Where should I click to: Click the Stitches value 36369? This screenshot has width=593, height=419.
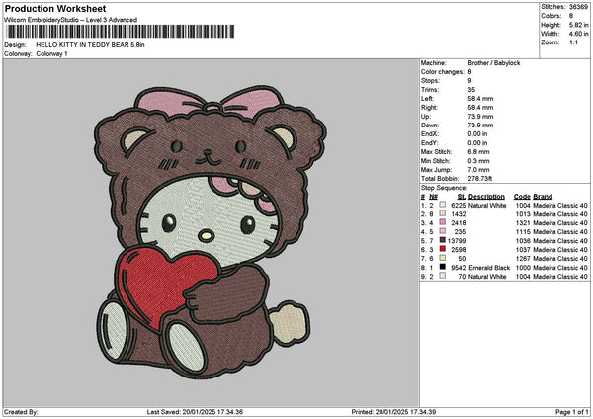[578, 7]
